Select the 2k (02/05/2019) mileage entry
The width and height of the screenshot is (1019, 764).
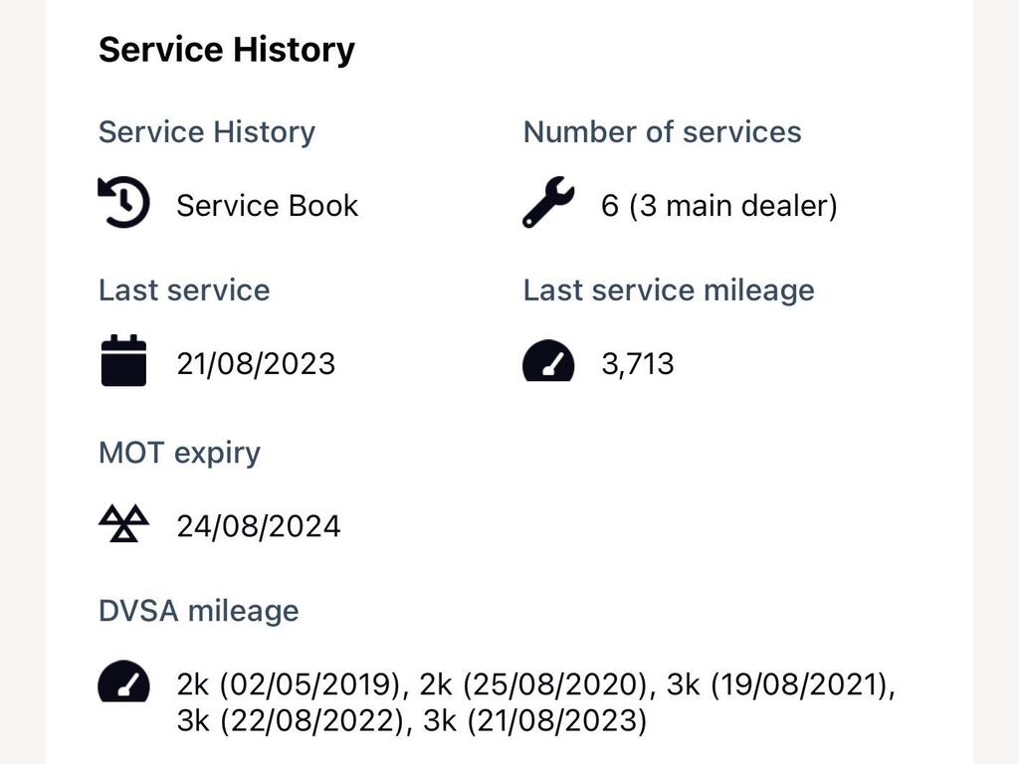(x=290, y=684)
